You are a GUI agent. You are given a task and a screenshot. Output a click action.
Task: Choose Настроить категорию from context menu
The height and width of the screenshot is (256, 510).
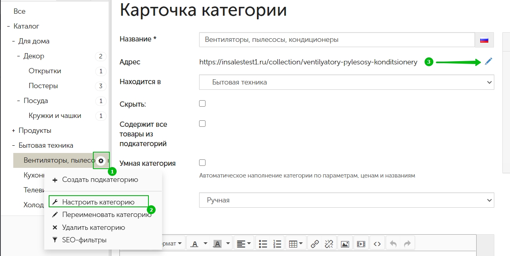click(x=99, y=202)
